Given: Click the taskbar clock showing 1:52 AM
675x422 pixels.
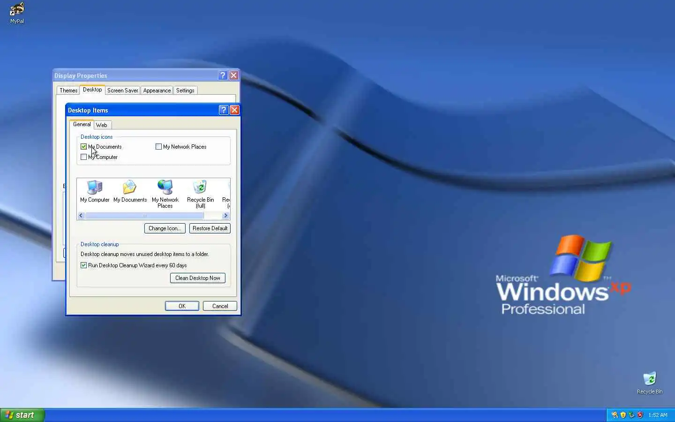Looking at the screenshot, I should (x=658, y=415).
